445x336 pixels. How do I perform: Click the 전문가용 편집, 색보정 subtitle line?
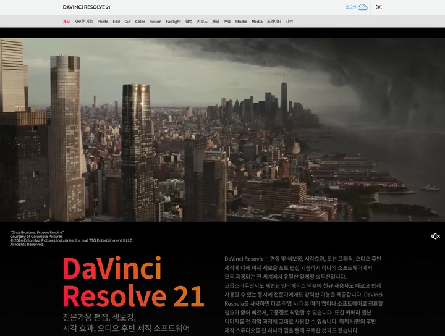[99, 317]
